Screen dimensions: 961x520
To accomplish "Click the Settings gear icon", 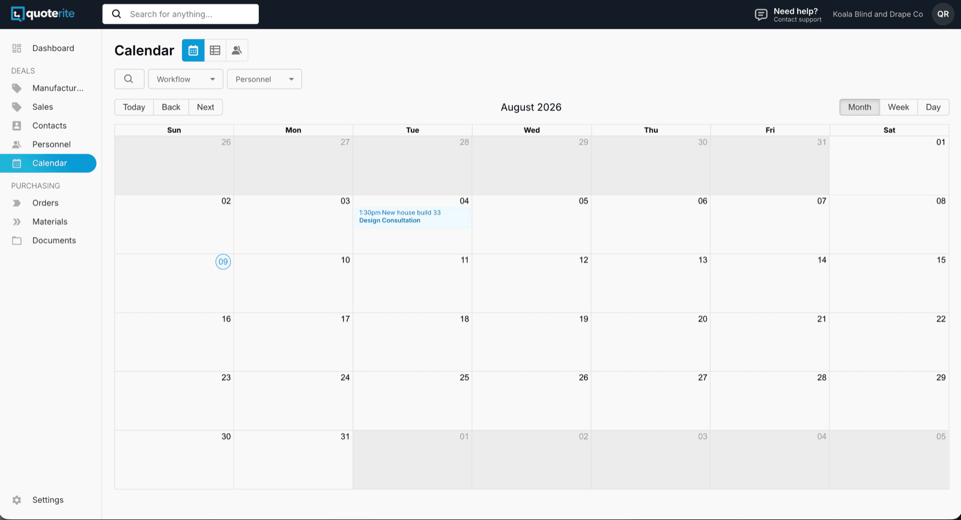I will point(17,500).
